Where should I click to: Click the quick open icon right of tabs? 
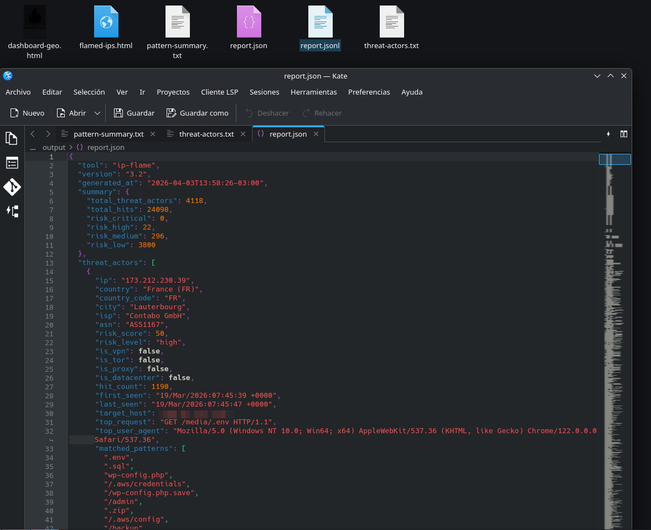[608, 134]
